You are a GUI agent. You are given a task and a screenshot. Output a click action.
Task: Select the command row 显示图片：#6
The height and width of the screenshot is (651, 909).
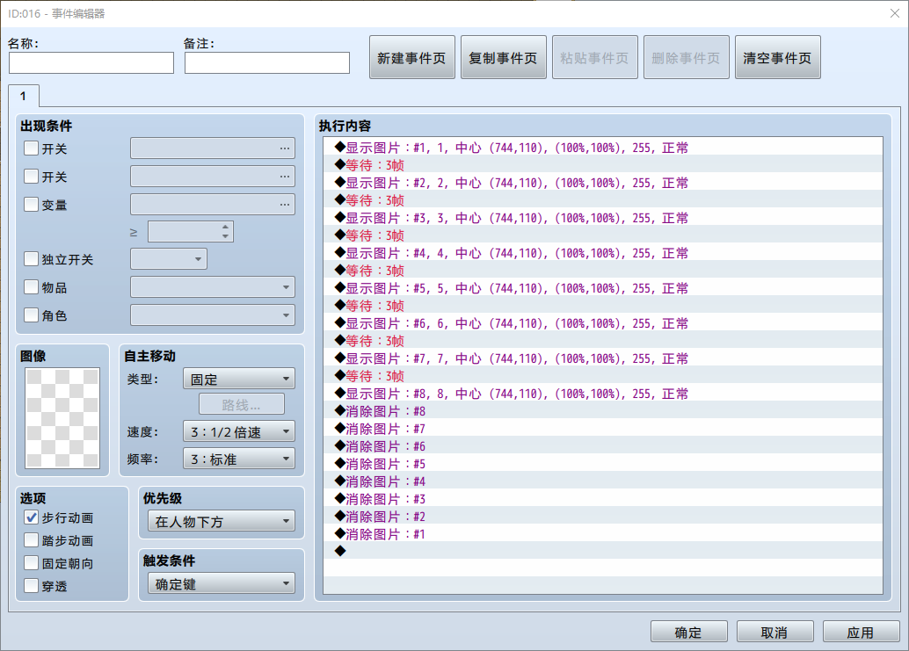[603, 322]
